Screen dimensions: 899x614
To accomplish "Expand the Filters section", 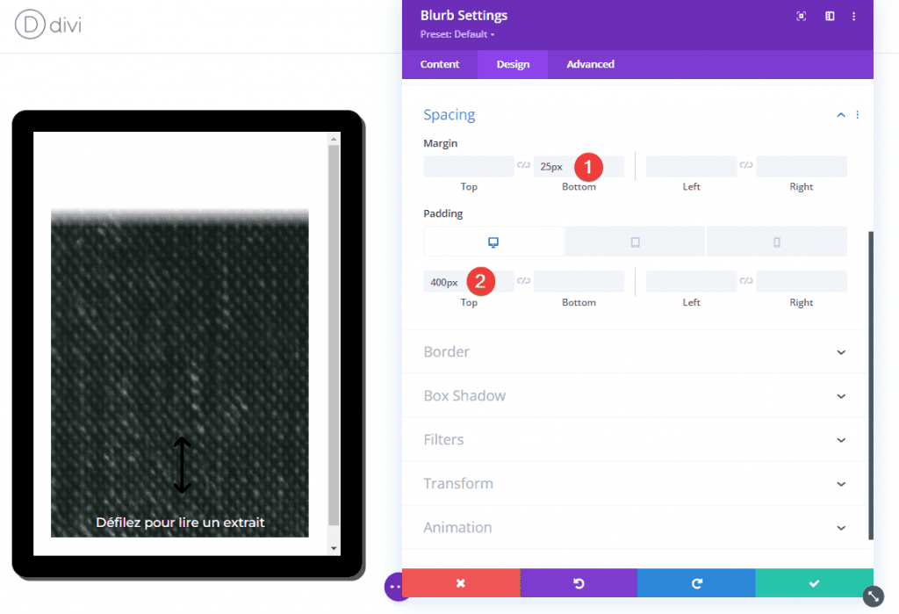I will pyautogui.click(x=636, y=439).
